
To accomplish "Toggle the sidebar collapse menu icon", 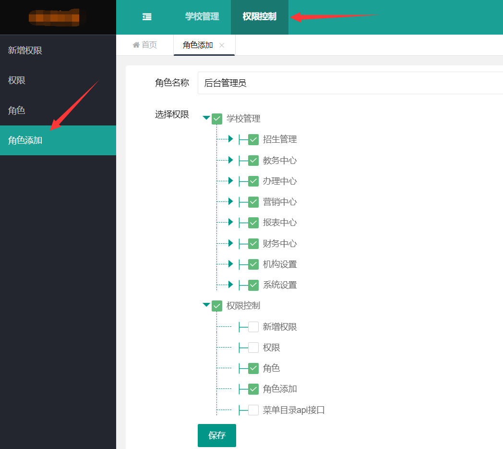I will [x=147, y=17].
